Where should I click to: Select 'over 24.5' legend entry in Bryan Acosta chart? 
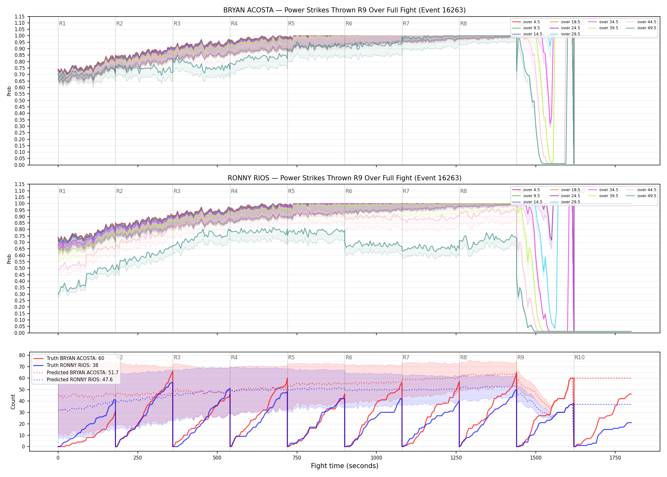pos(565,28)
